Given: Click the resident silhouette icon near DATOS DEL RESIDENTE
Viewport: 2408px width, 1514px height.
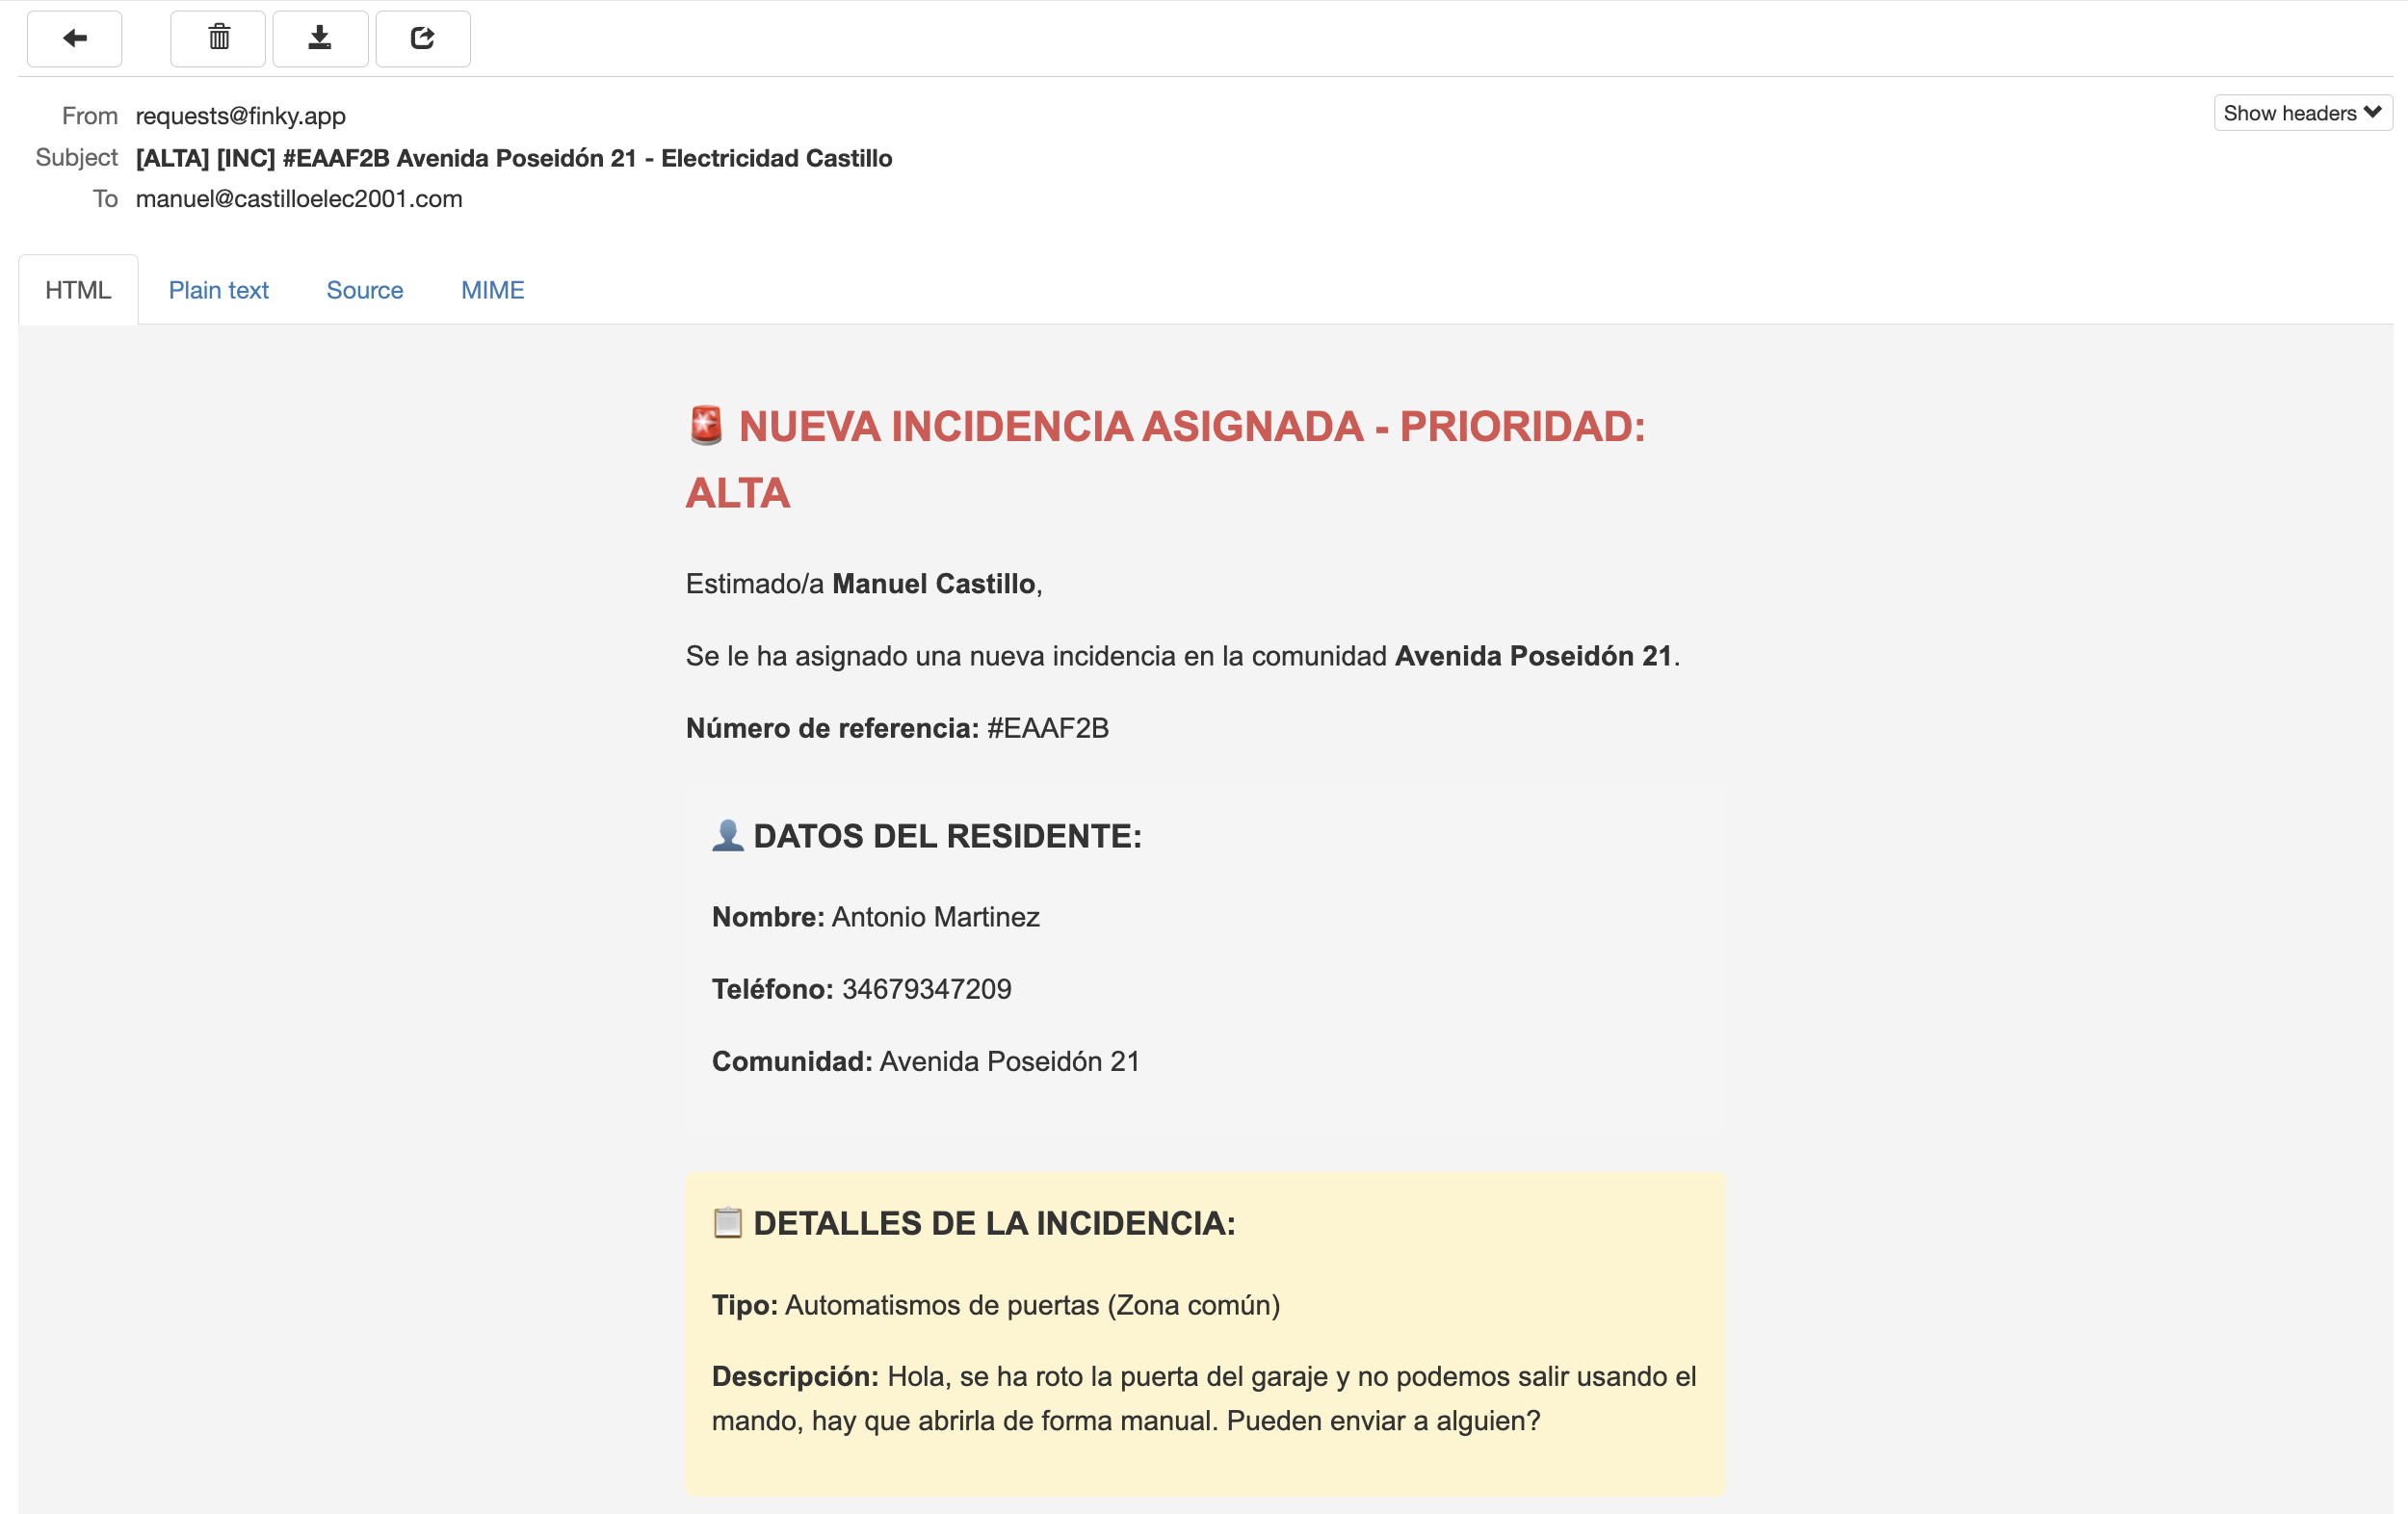Looking at the screenshot, I should (x=727, y=836).
